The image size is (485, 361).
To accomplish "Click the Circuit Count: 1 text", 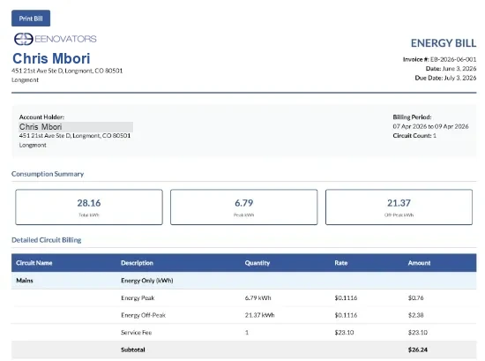I will 414,136.
